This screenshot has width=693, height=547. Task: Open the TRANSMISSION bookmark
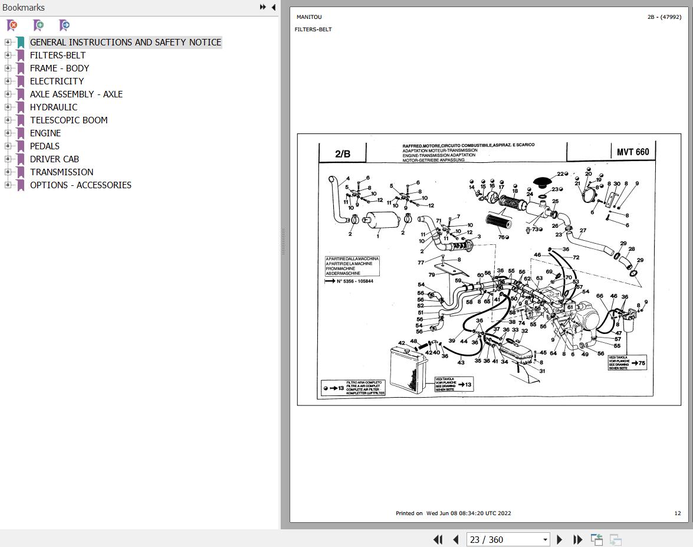click(x=62, y=172)
